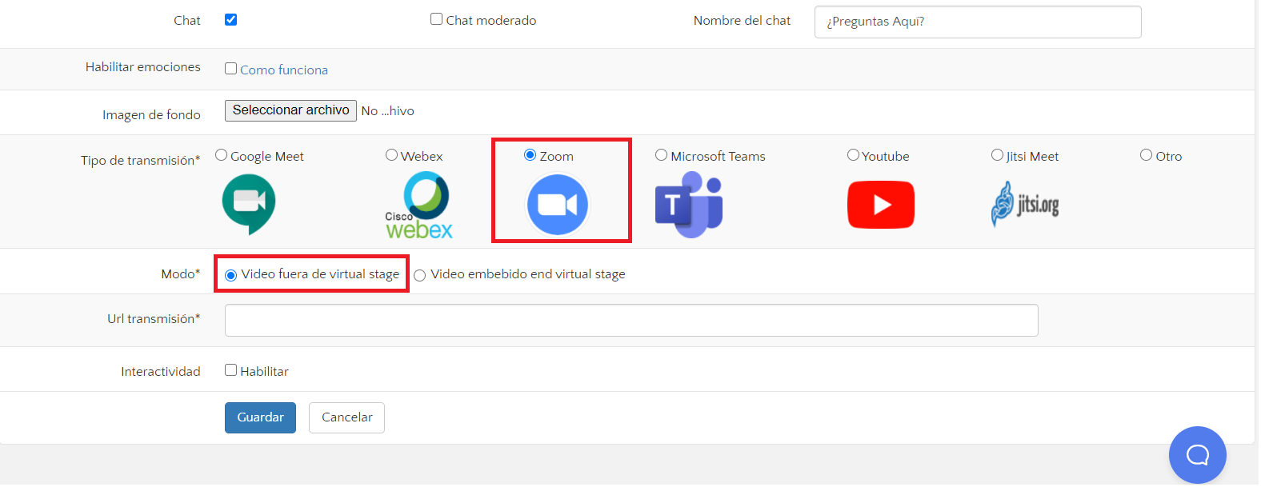
Task: Select the Webex radio button
Action: point(391,155)
